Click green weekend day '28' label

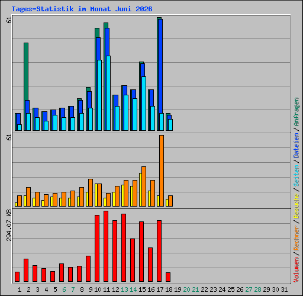pos(257,289)
